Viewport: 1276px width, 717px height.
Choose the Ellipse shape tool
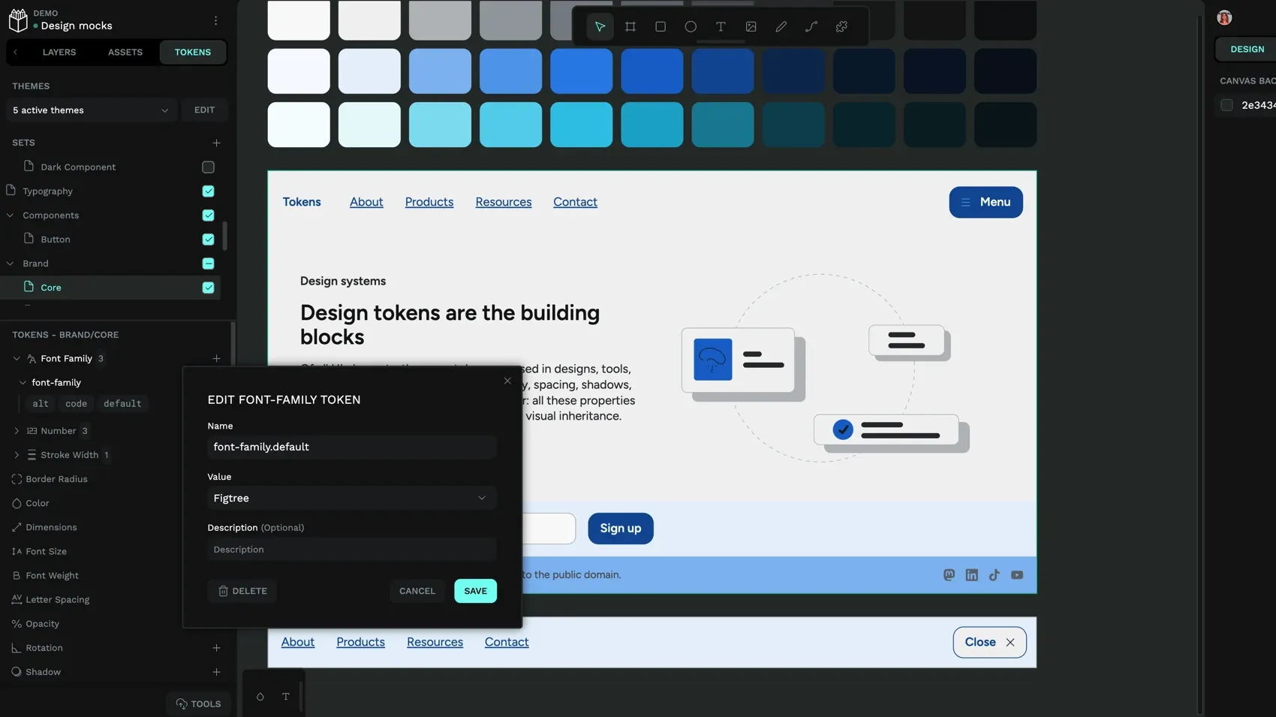[691, 27]
